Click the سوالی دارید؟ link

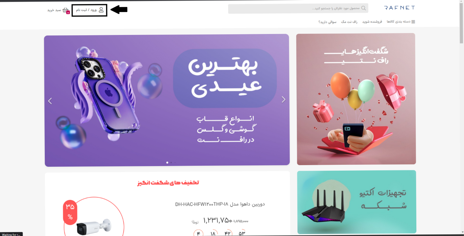tap(327, 22)
